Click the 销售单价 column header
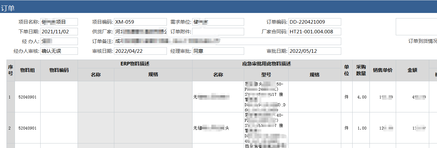The width and height of the screenshot is (437, 148). click(x=382, y=70)
